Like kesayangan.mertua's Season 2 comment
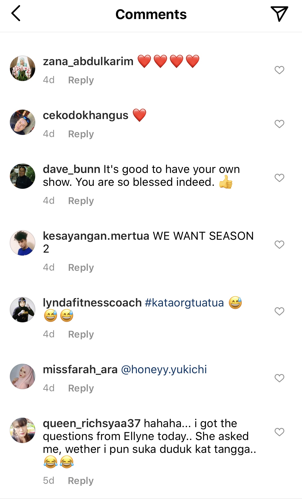302x499 pixels. (279, 245)
